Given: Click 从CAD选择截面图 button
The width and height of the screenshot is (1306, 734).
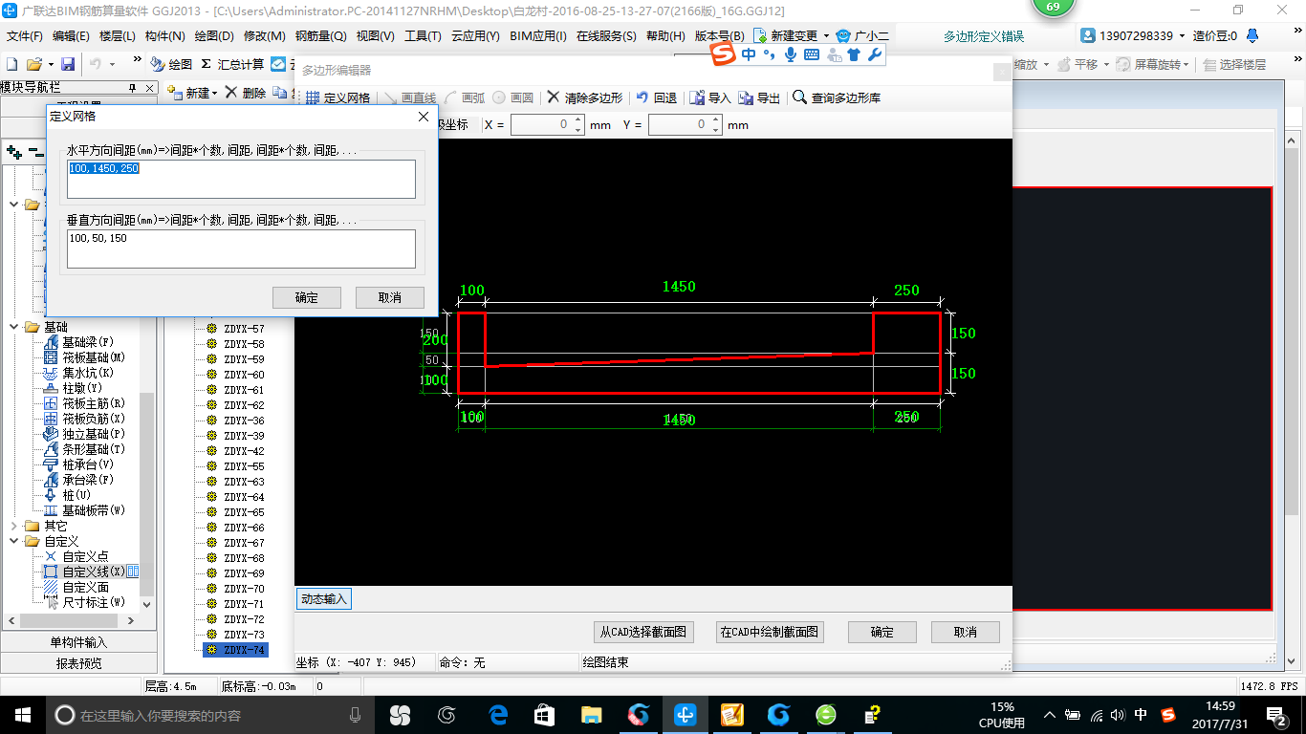Looking at the screenshot, I should [x=642, y=632].
